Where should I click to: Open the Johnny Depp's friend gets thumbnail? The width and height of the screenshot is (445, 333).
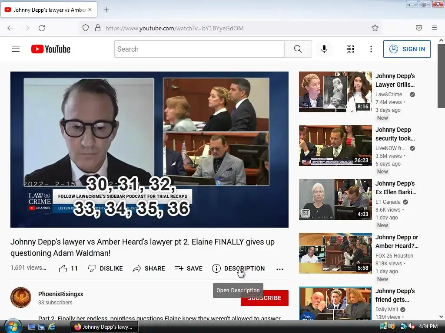335,304
